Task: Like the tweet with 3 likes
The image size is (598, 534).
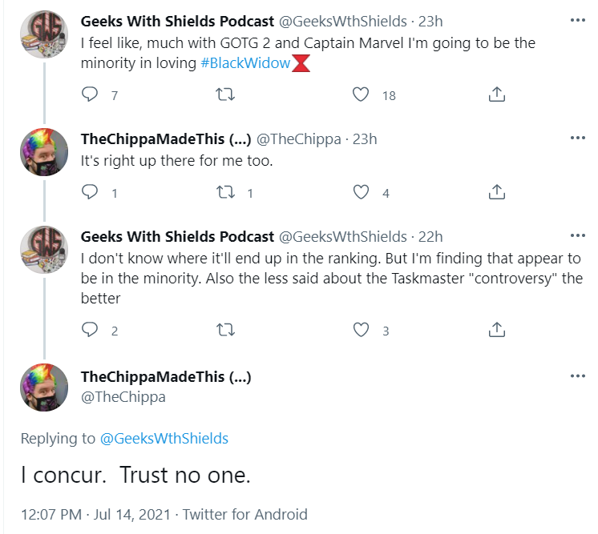Action: [x=361, y=330]
